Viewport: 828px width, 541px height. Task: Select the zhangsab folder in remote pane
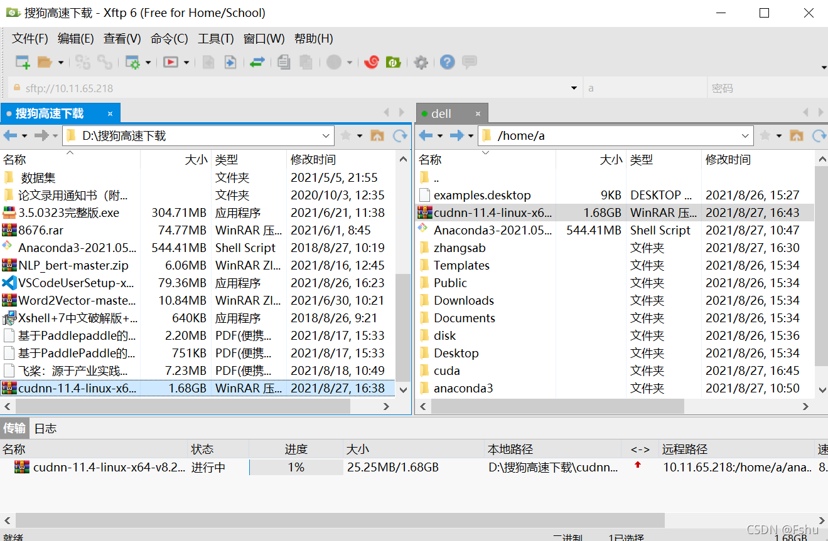615,248
